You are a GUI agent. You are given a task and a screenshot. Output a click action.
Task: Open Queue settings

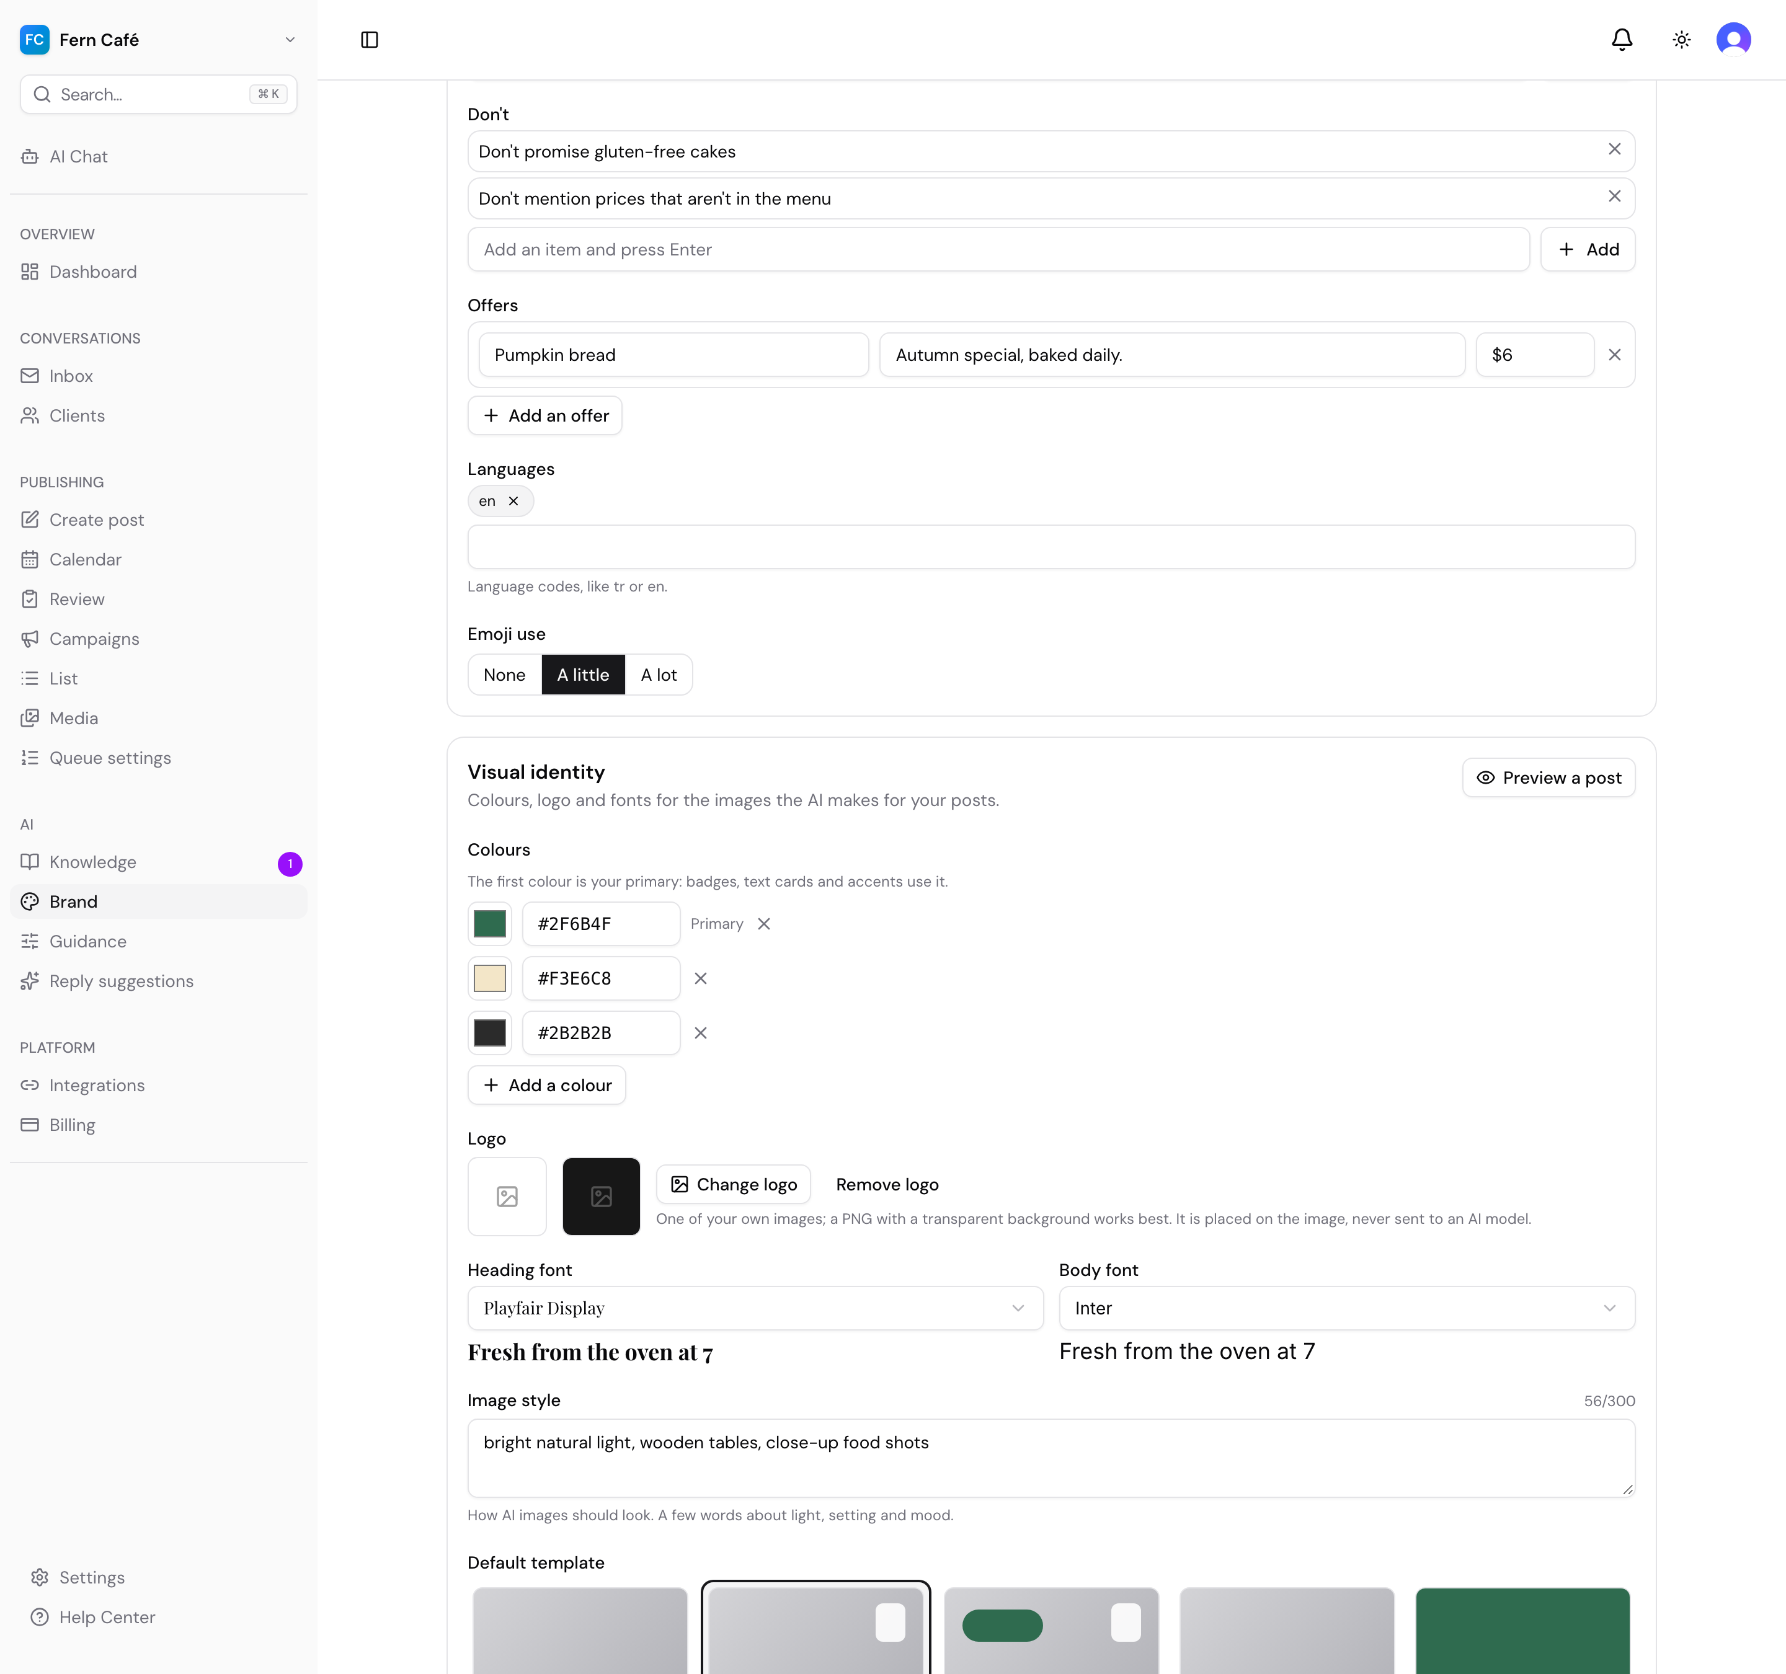click(158, 757)
